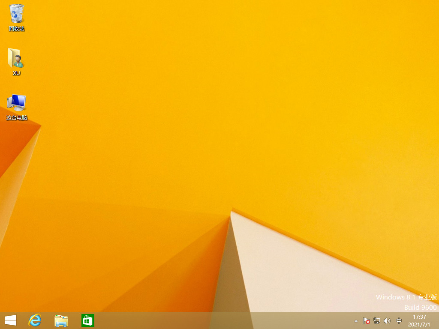Open 这台电脑 (This PC)
This screenshot has width=439, height=329.
(x=16, y=103)
